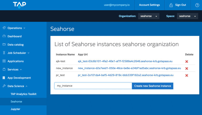Open the Operations sidebar item
Image resolution: width=202 pixels, height=115 pixels.
(x=15, y=28)
